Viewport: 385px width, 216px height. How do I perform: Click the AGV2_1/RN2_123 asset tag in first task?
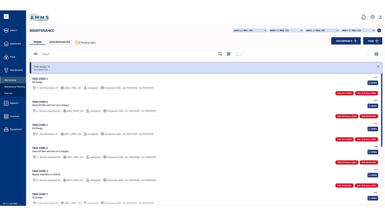coord(71,88)
